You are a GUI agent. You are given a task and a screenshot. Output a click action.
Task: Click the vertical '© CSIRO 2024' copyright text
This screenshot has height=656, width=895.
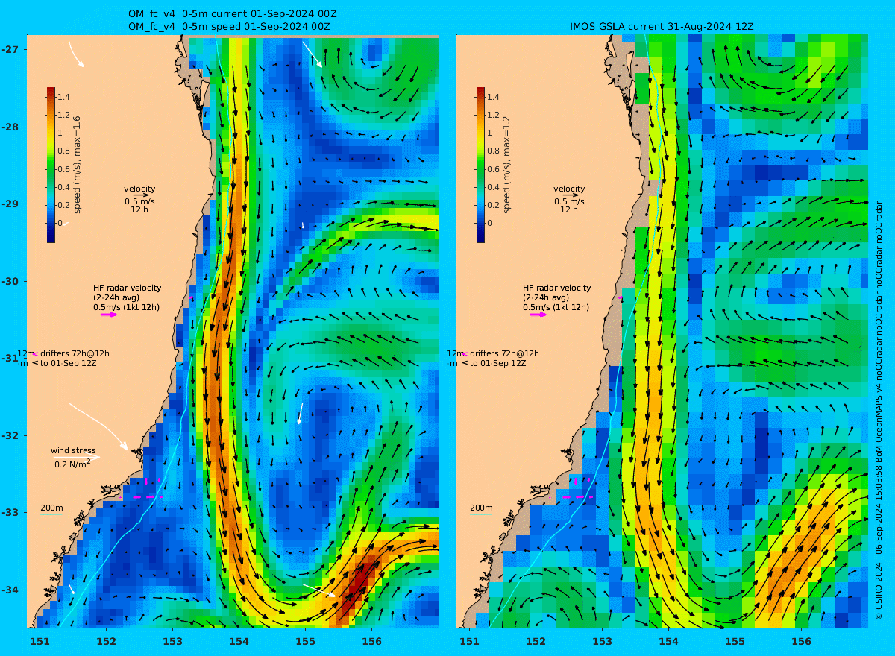(879, 593)
